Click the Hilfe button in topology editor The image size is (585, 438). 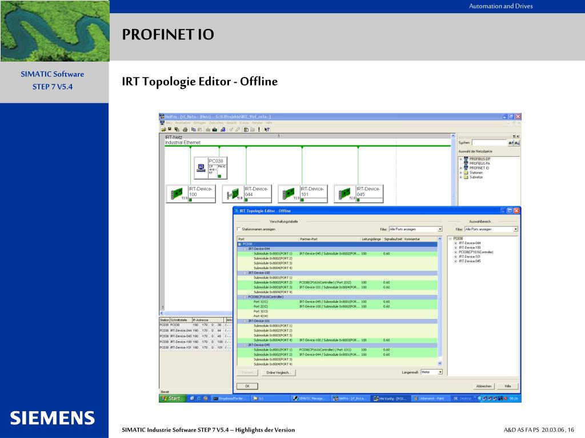pyautogui.click(x=508, y=386)
